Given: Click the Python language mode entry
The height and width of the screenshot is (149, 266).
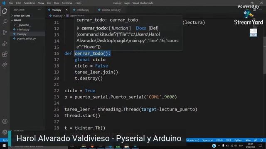Looking at the screenshot, I should pyautogui.click(x=238, y=140).
